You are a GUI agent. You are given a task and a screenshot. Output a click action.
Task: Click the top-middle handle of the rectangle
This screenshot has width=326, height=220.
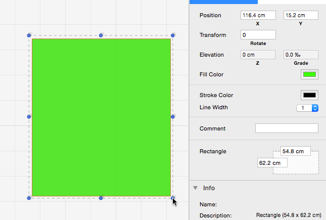tap(101, 35)
